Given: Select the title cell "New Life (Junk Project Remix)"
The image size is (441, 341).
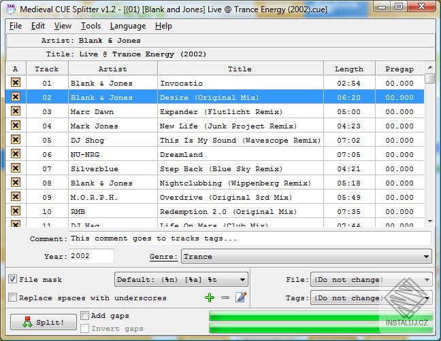Looking at the screenshot, I should [240, 126].
